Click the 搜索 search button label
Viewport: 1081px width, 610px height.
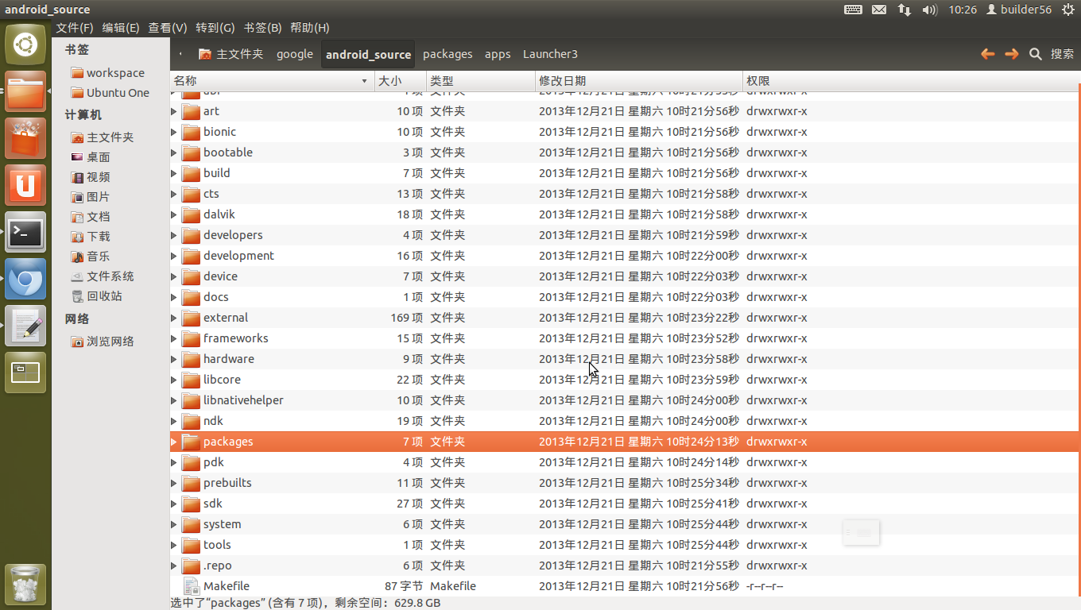(1063, 54)
